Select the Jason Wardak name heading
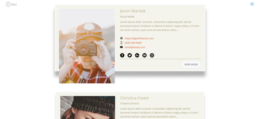Viewport: 259px width, 119px height. 133,11
